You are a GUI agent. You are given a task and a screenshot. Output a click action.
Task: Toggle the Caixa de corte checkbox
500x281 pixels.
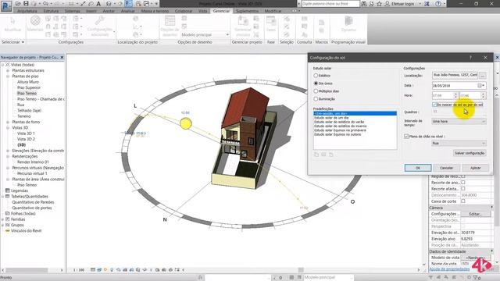[x=463, y=201]
